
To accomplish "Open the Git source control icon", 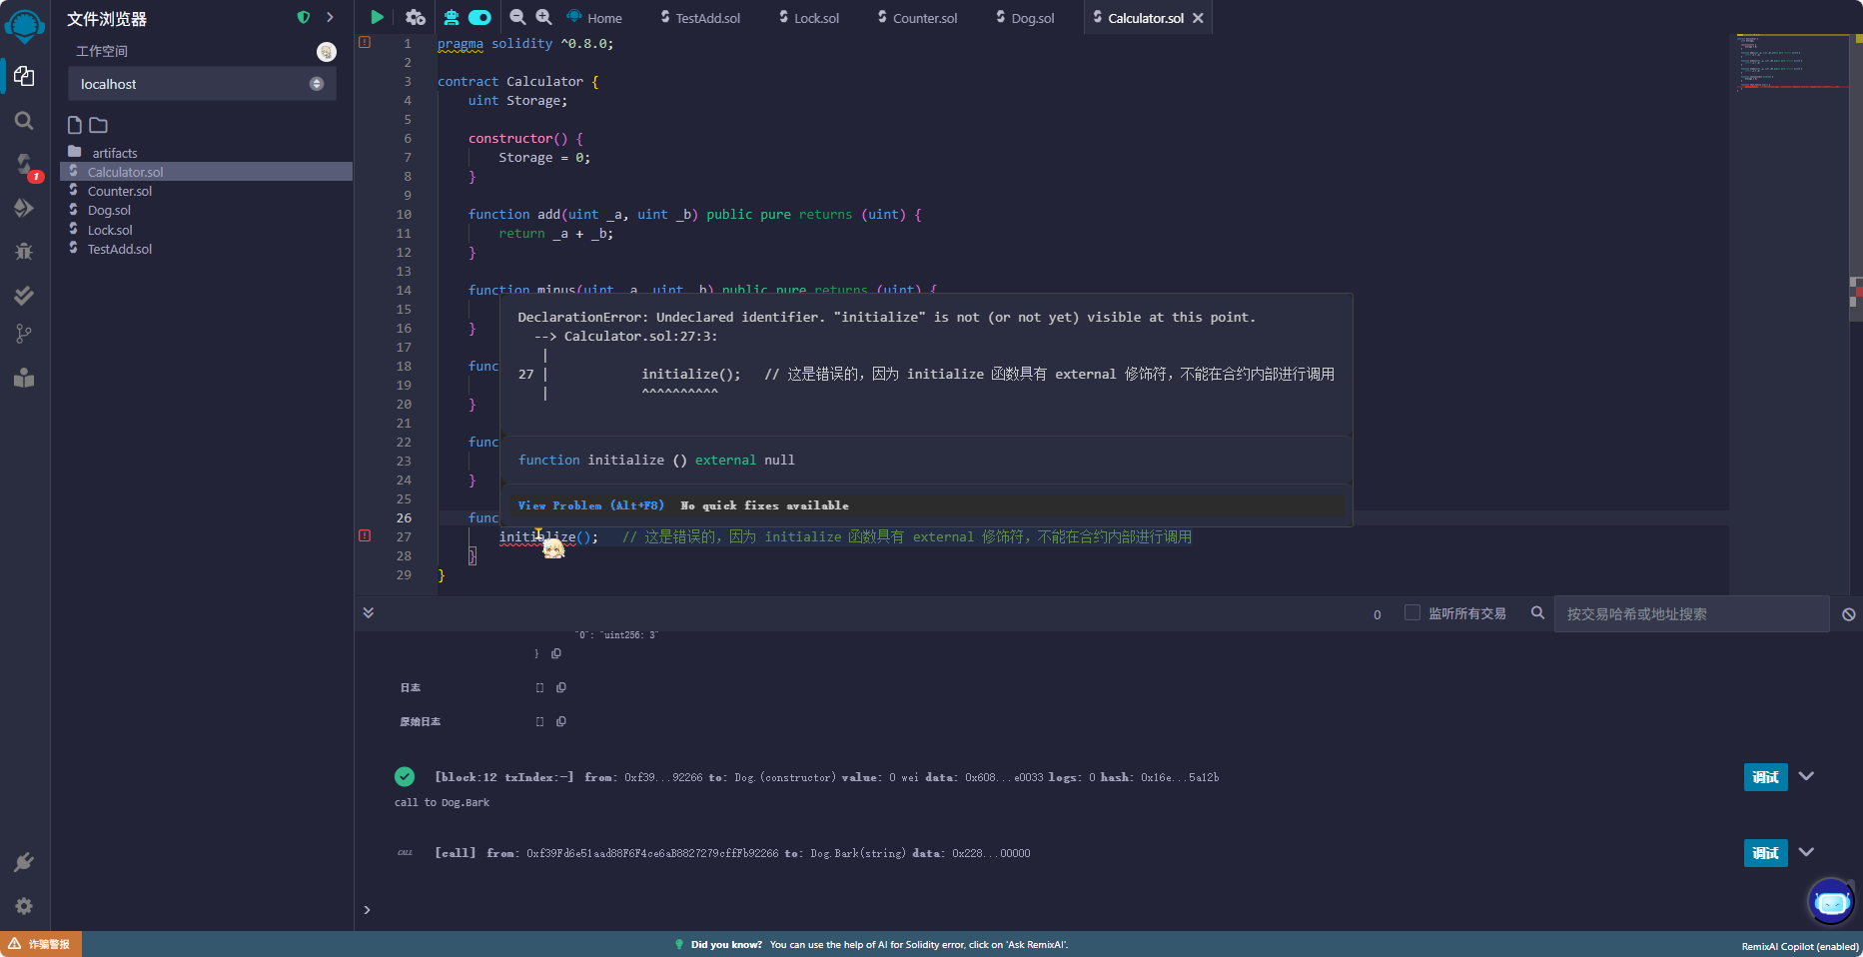I will click(x=24, y=334).
